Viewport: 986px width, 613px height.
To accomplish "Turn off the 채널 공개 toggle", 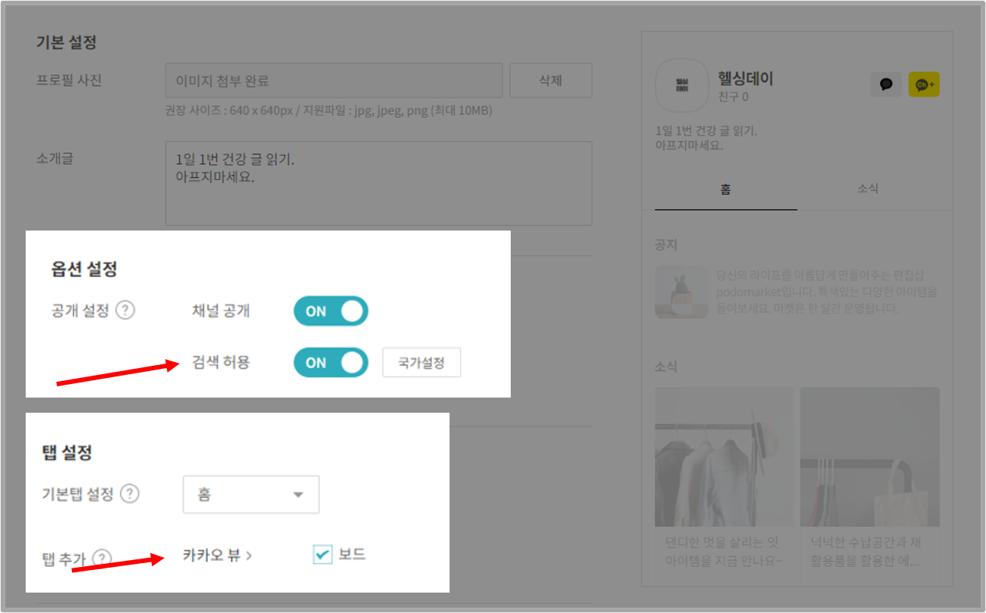I will pos(330,311).
